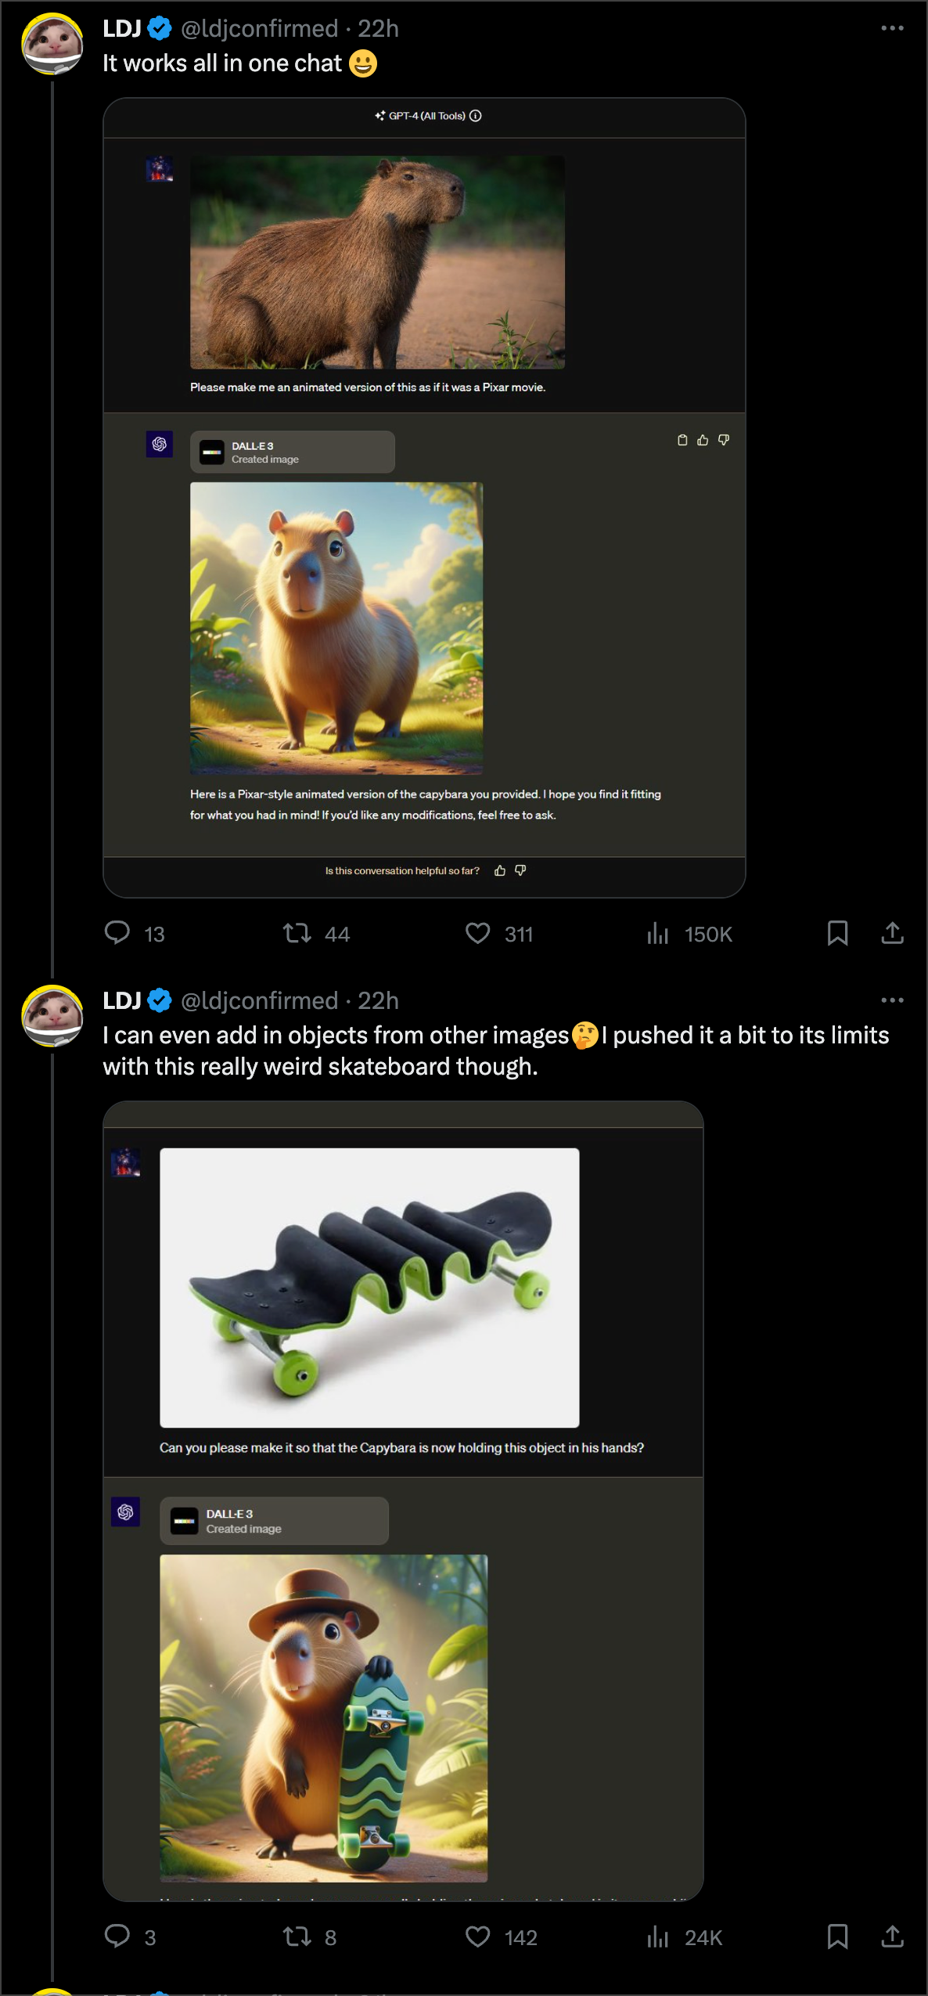Bookmark the skateboard tweet

[x=838, y=1937]
